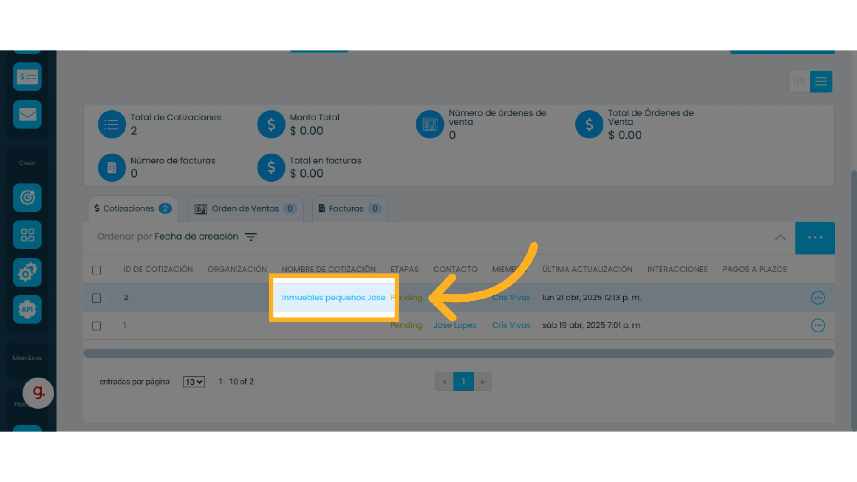Open the Jose Lopez contact link
The width and height of the screenshot is (857, 482).
click(455, 325)
